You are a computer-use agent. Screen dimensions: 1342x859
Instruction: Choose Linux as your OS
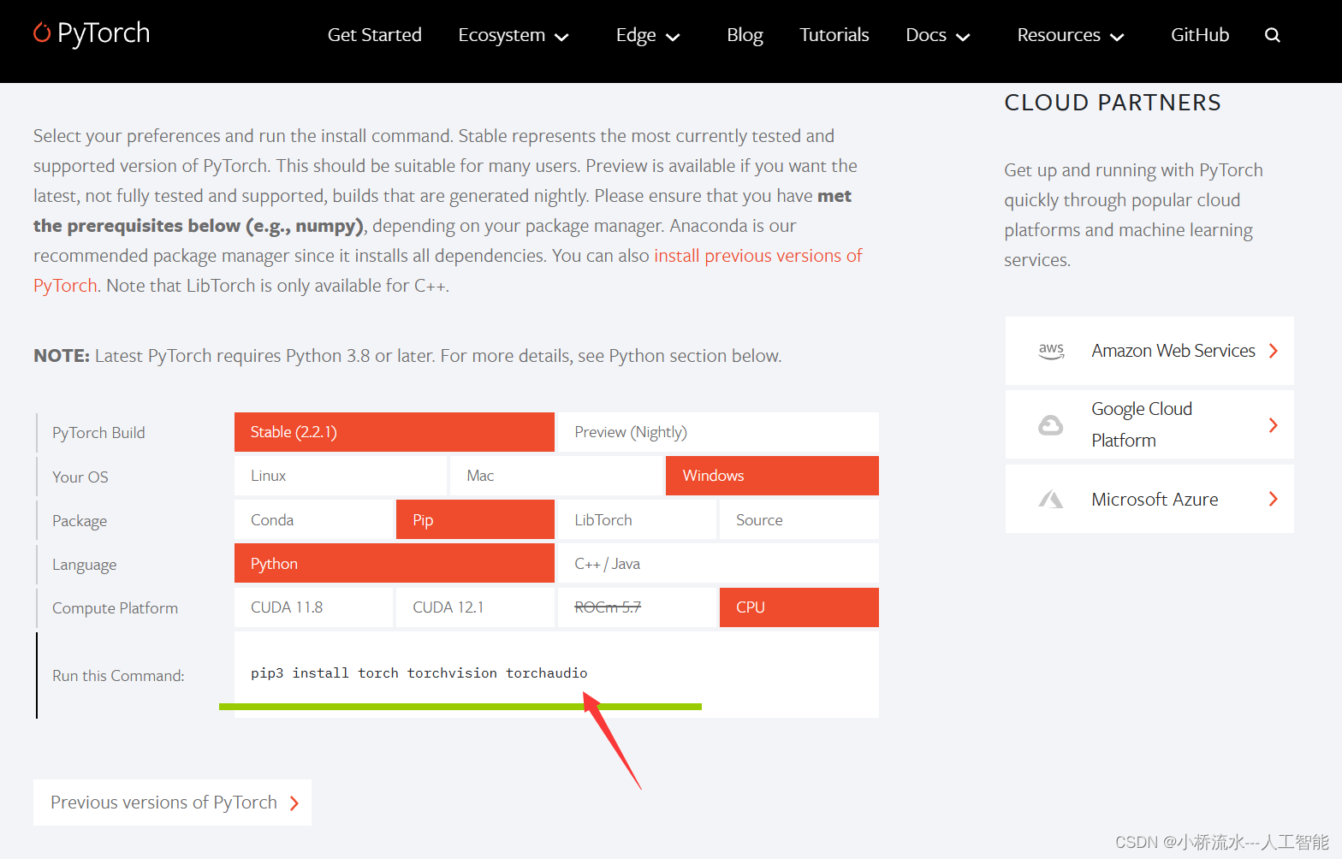tap(341, 476)
